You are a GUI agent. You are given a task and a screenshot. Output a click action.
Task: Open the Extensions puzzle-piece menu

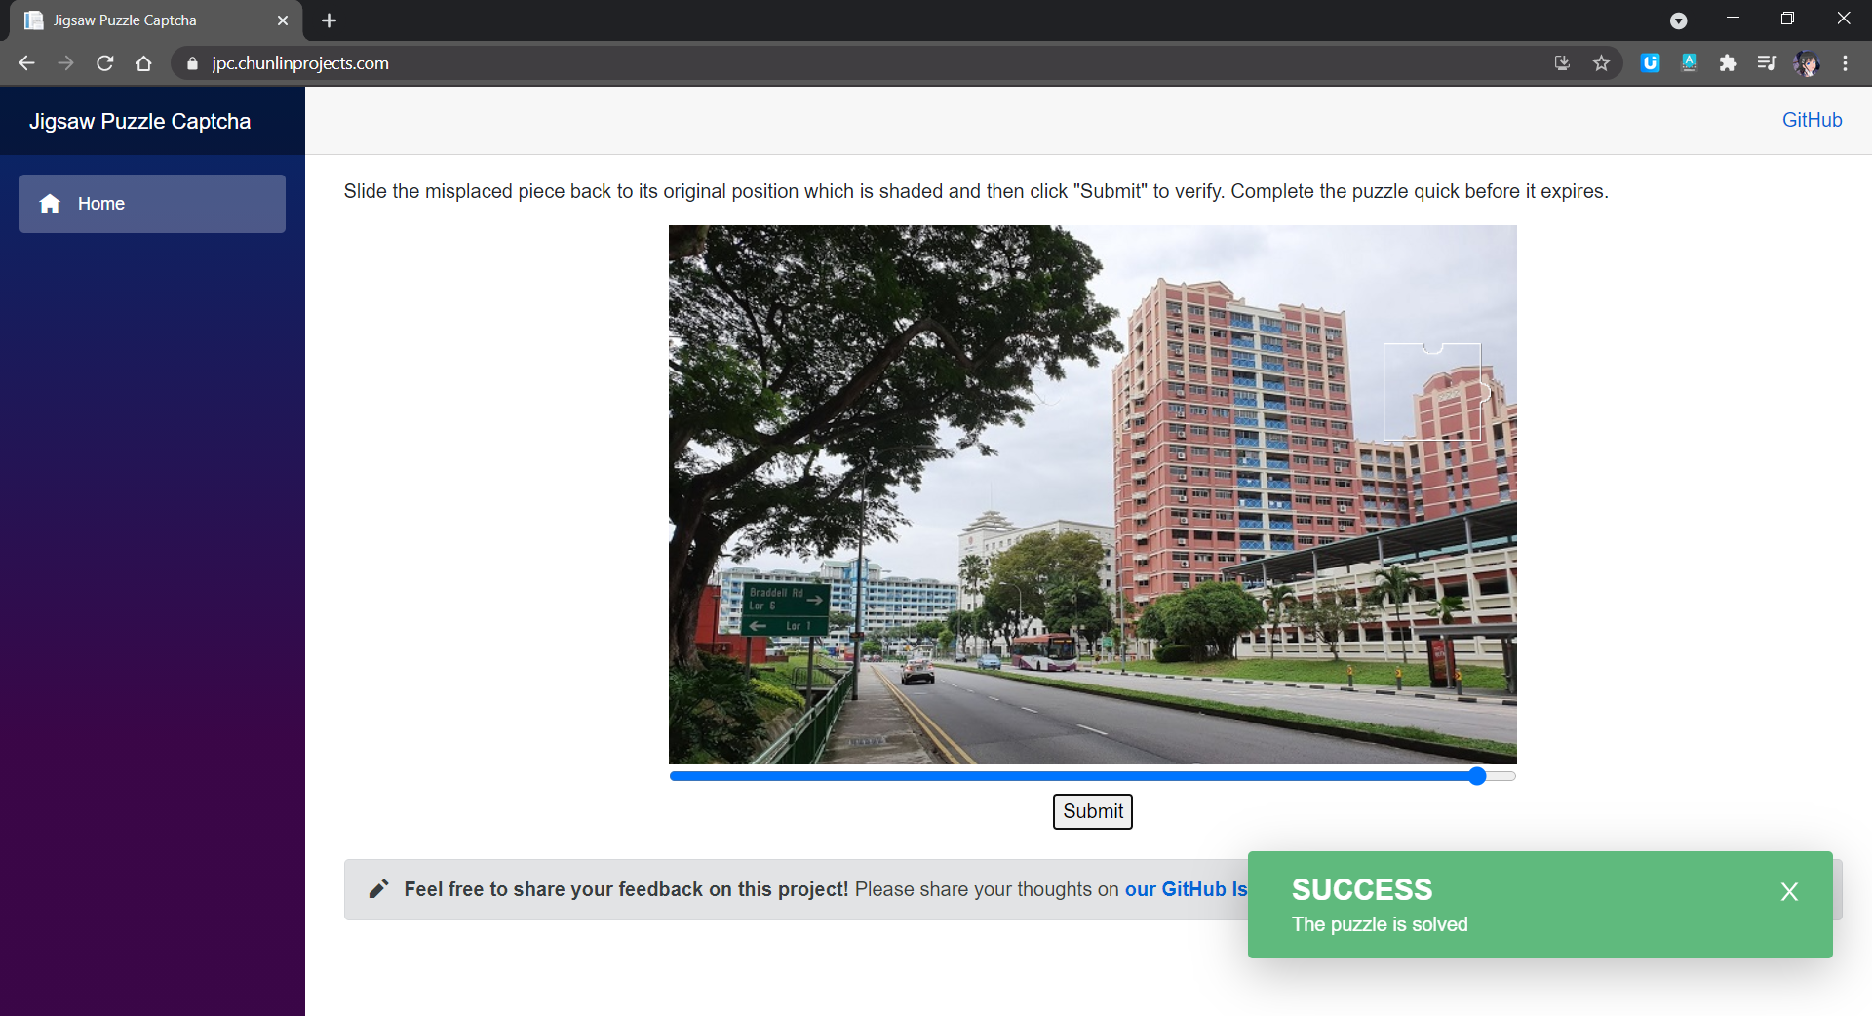[1728, 62]
